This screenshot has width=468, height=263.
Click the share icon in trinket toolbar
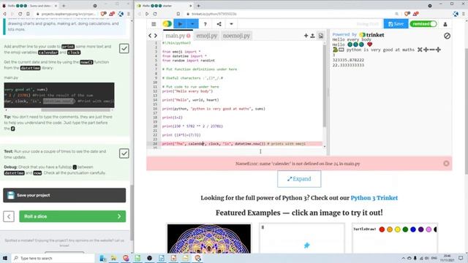tap(219, 24)
